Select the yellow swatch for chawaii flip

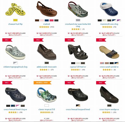pos(15,20)
